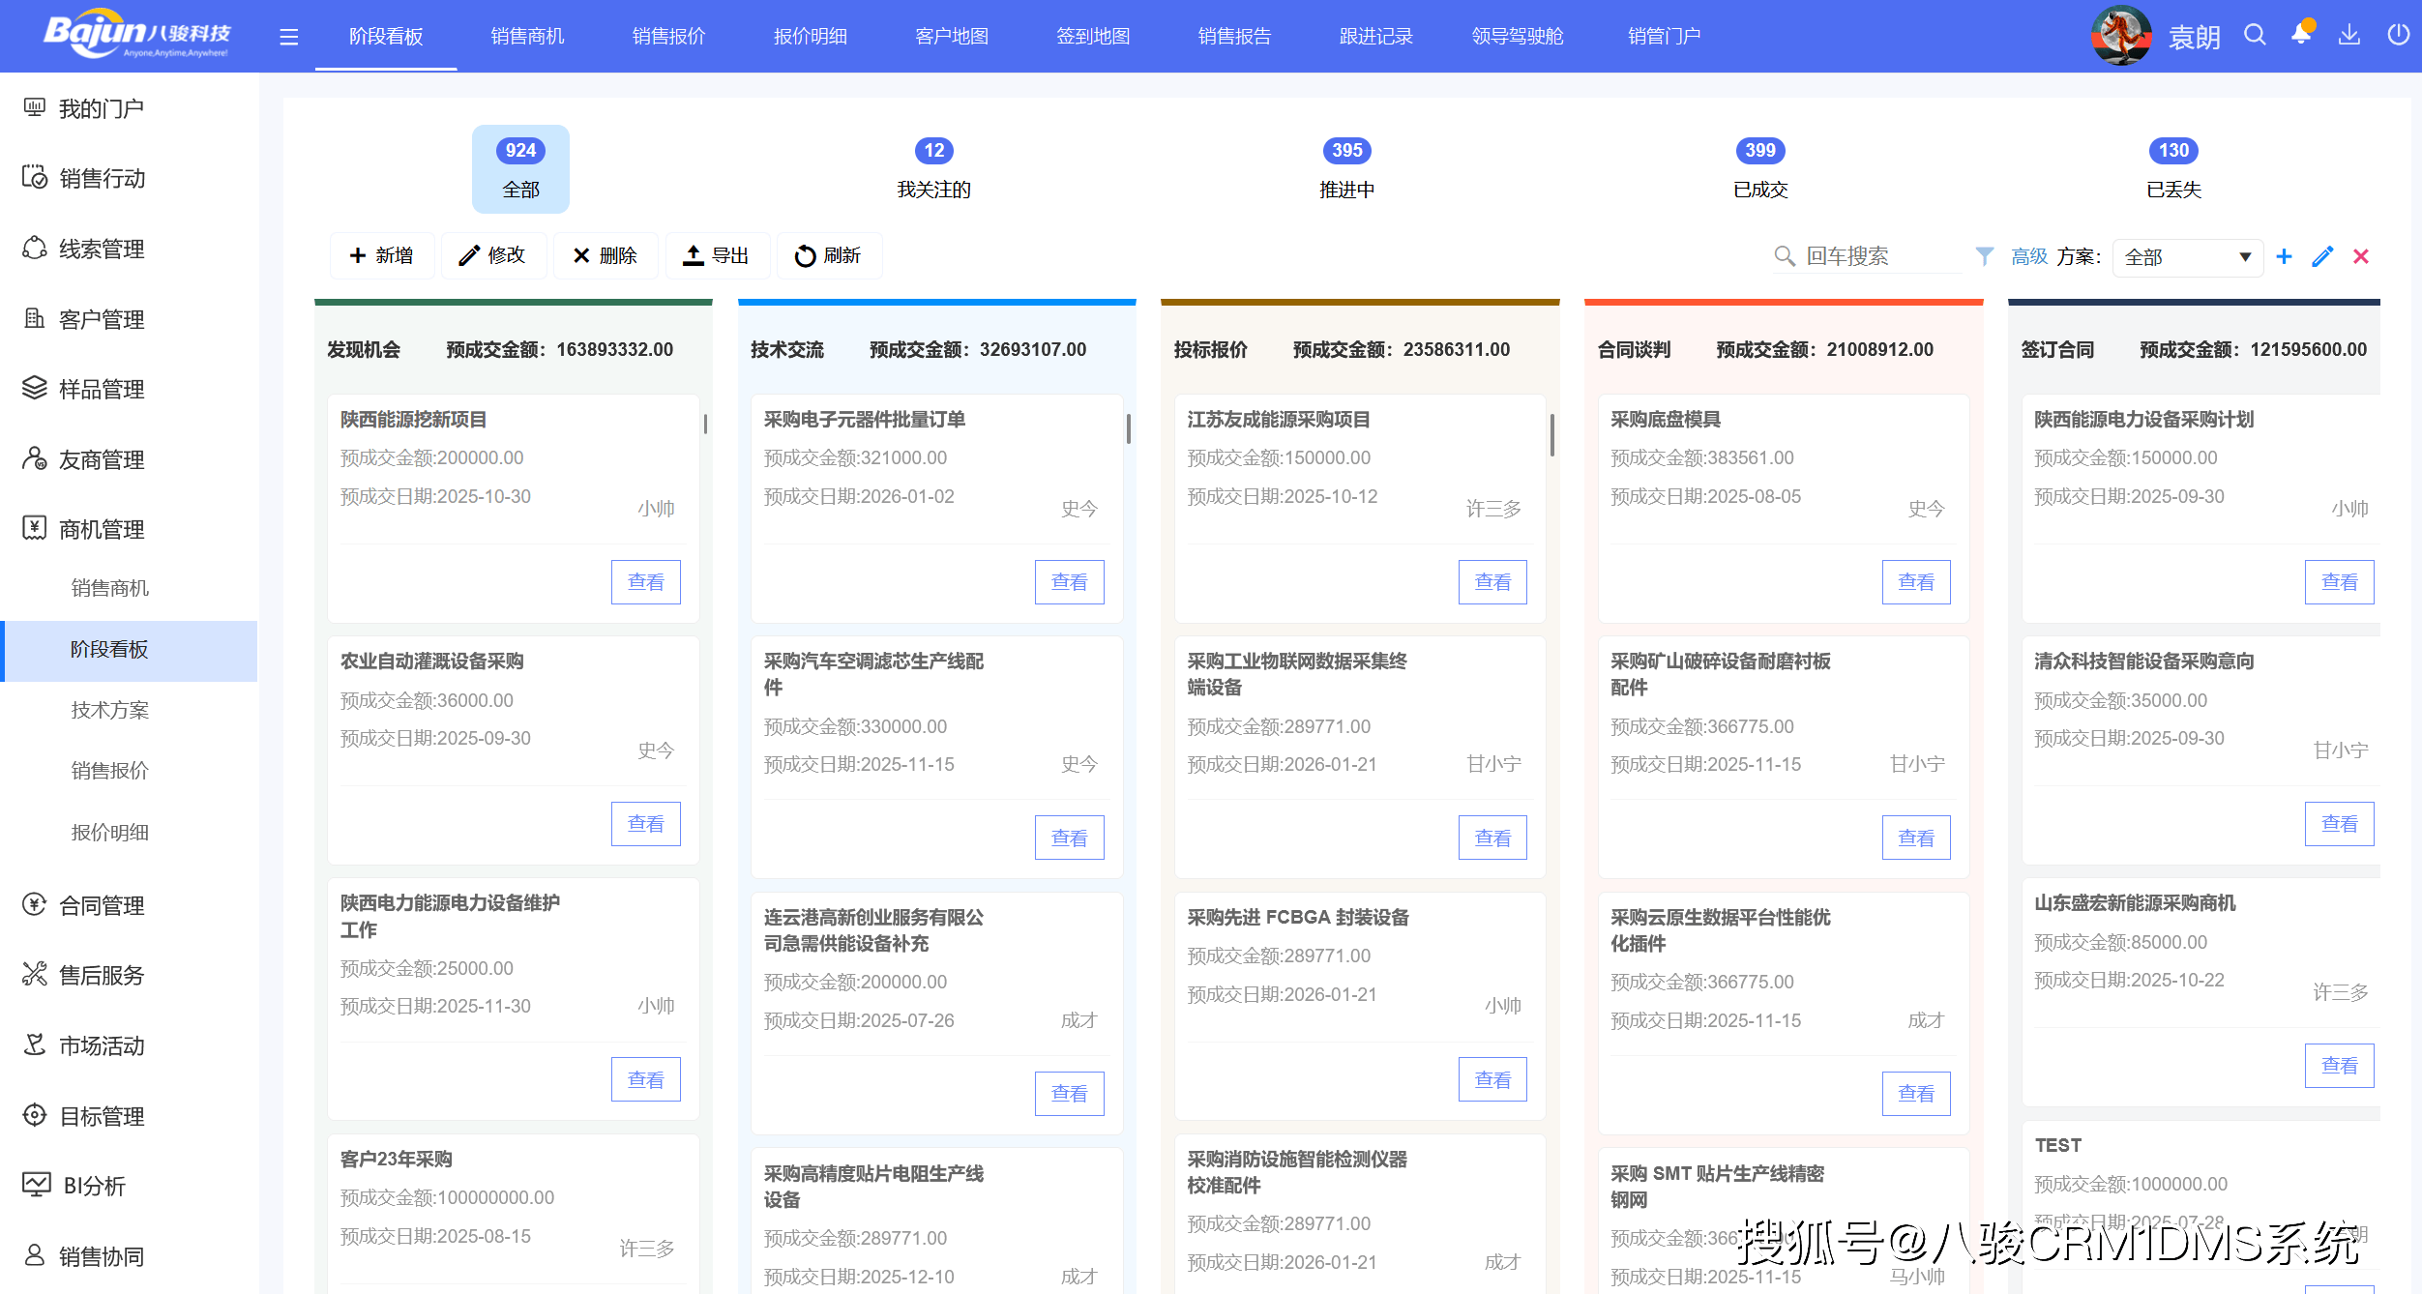The image size is (2422, 1294).
Task: Click the header search magnifier icon
Action: (2255, 36)
